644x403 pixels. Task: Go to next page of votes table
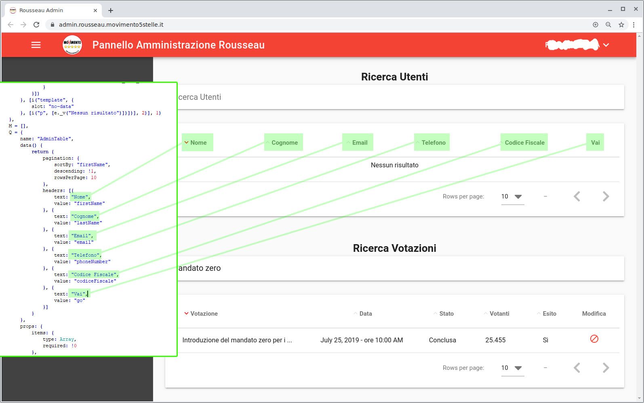(606, 368)
